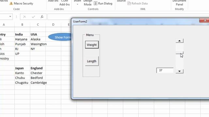The height and width of the screenshot is (117, 209).
Task: Click Refresh Data in XML group
Action: [x=137, y=4]
